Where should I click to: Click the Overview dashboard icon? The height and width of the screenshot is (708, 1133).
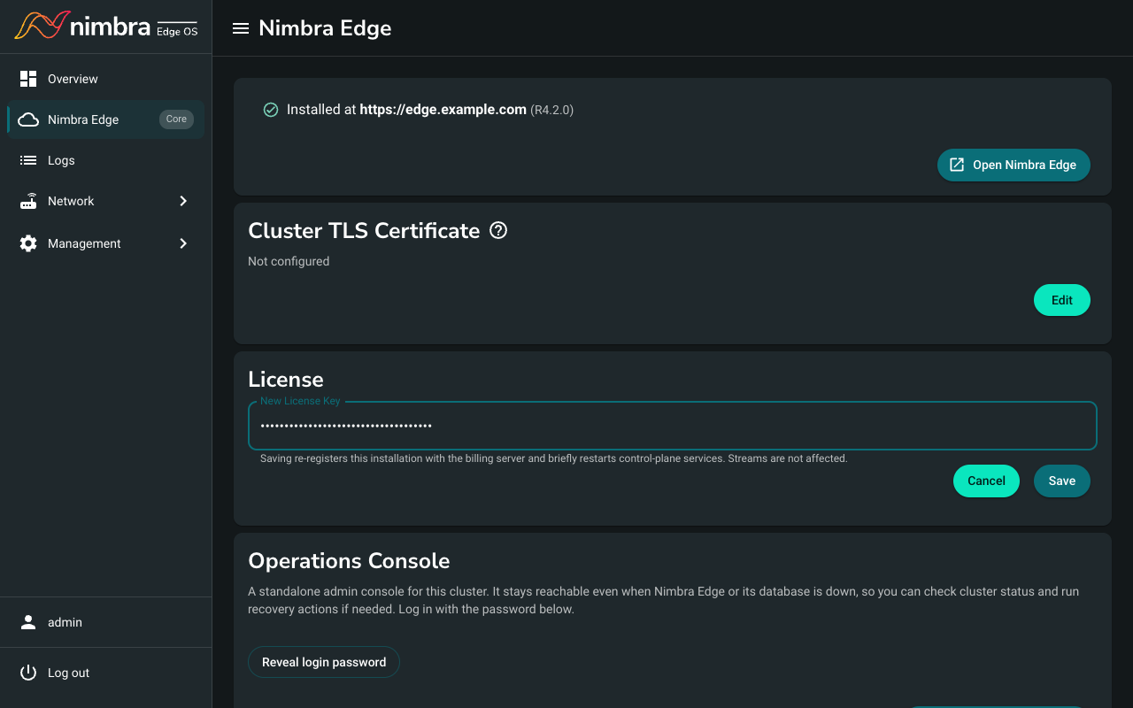pyautogui.click(x=28, y=79)
